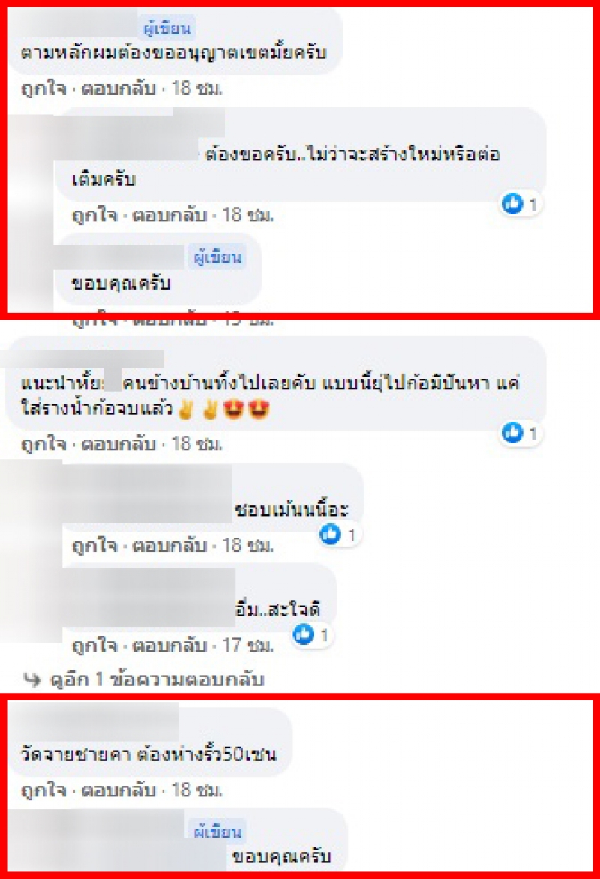Reply to the ใส่รางน้ำก้อจบแล้ว comment
This screenshot has width=600, height=879.
coord(118,444)
